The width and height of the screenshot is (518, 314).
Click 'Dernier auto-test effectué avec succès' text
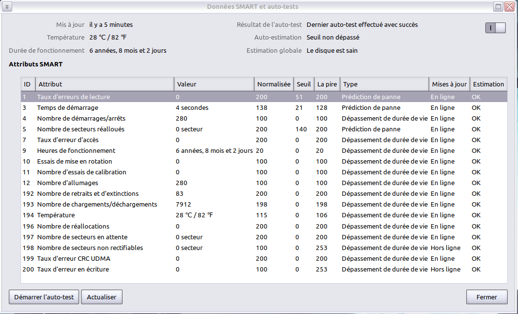point(362,25)
